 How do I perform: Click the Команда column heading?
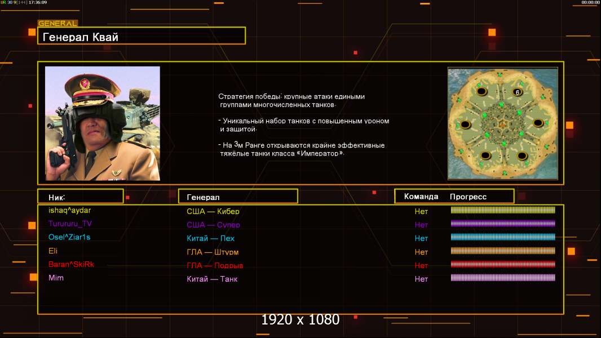(421, 197)
